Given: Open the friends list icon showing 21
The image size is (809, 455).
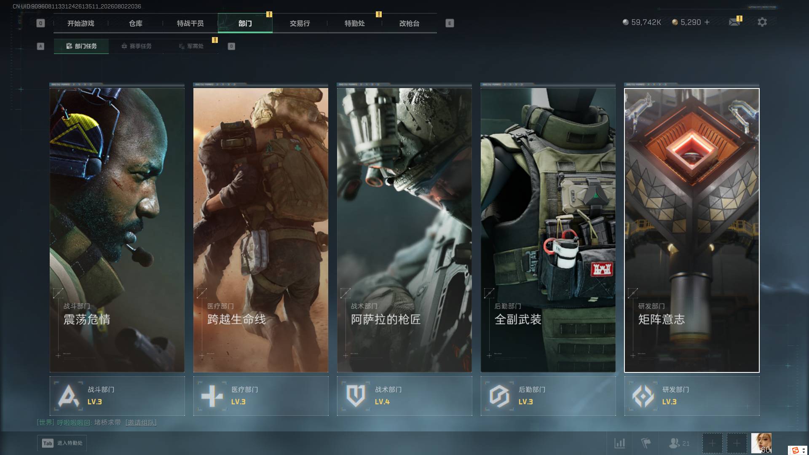Looking at the screenshot, I should [x=679, y=443].
